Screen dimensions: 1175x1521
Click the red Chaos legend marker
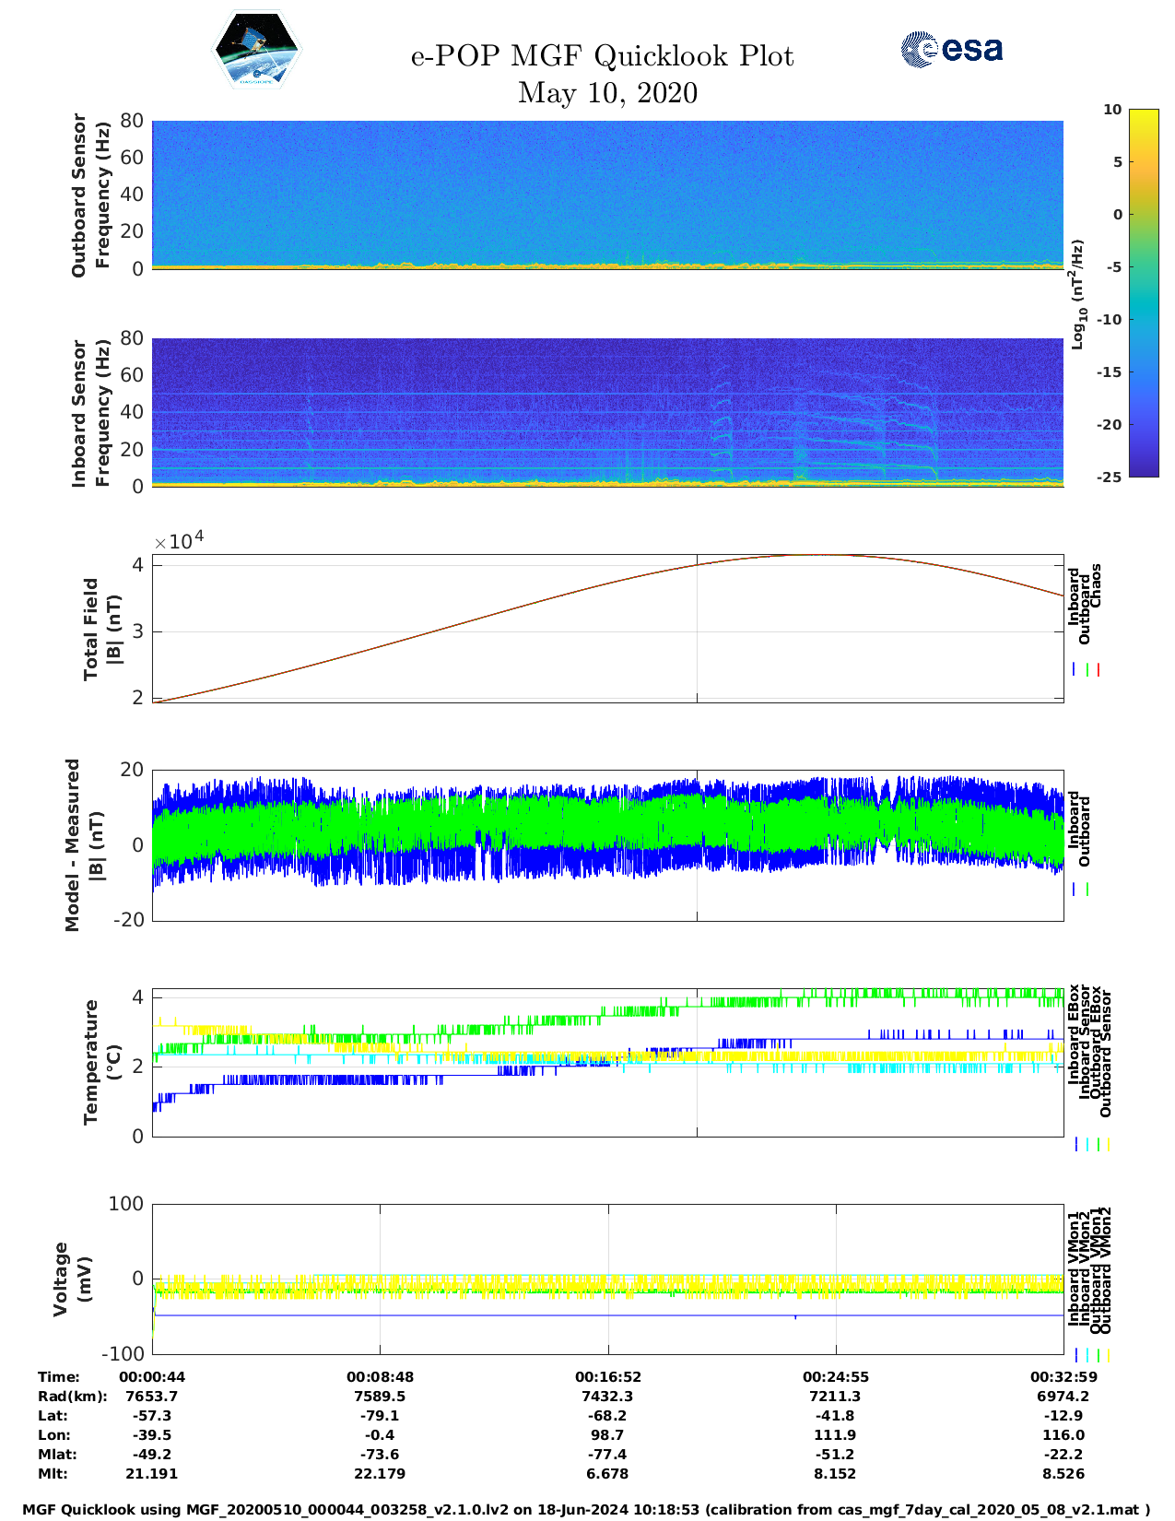pos(1099,670)
